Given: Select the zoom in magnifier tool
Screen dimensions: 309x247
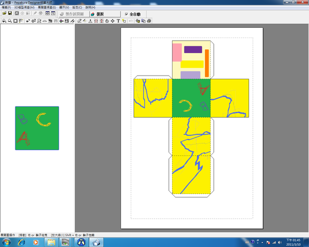Looking at the screenshot, I should (4, 21).
